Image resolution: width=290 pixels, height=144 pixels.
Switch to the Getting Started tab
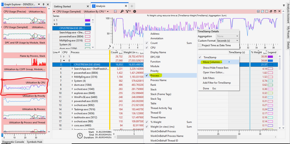pos(62,6)
